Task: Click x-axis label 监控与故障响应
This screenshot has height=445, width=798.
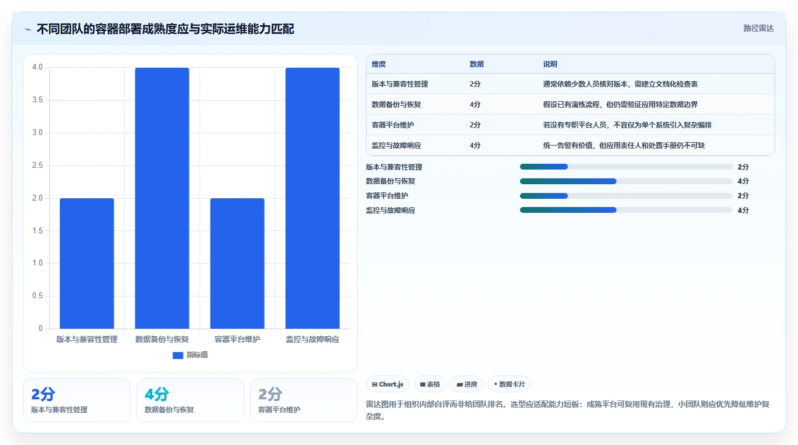Action: [313, 339]
